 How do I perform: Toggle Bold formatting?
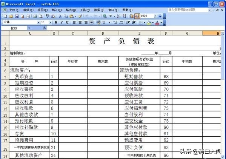tap(56, 23)
